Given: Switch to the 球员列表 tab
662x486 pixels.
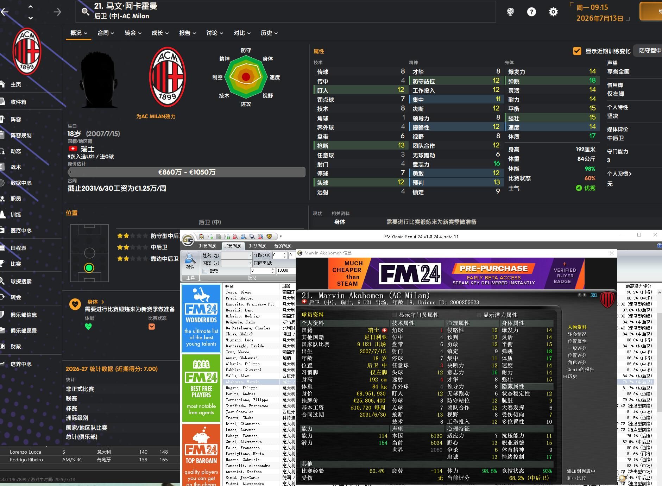Looking at the screenshot, I should coord(208,246).
